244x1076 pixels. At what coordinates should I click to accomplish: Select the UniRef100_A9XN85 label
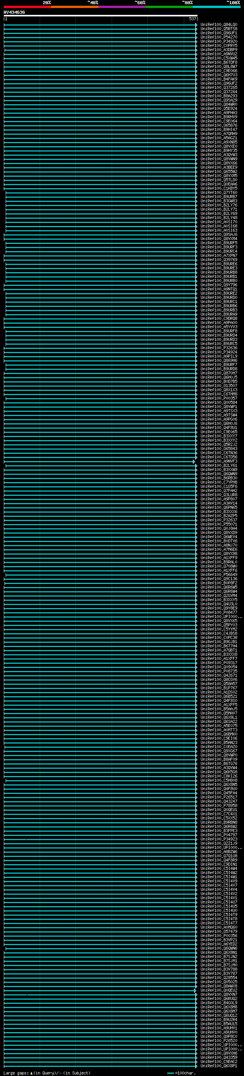pyautogui.click(x=219, y=142)
